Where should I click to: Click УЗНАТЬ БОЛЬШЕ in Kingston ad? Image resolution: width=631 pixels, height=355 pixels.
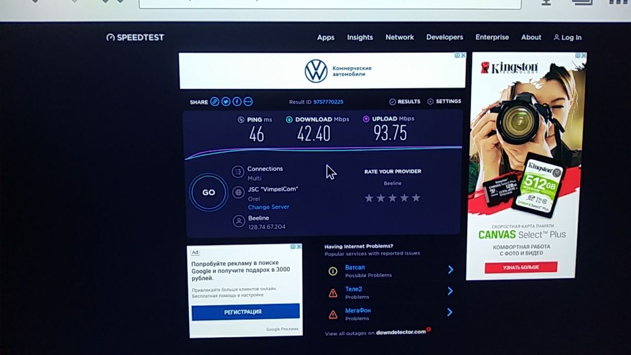pos(521,267)
